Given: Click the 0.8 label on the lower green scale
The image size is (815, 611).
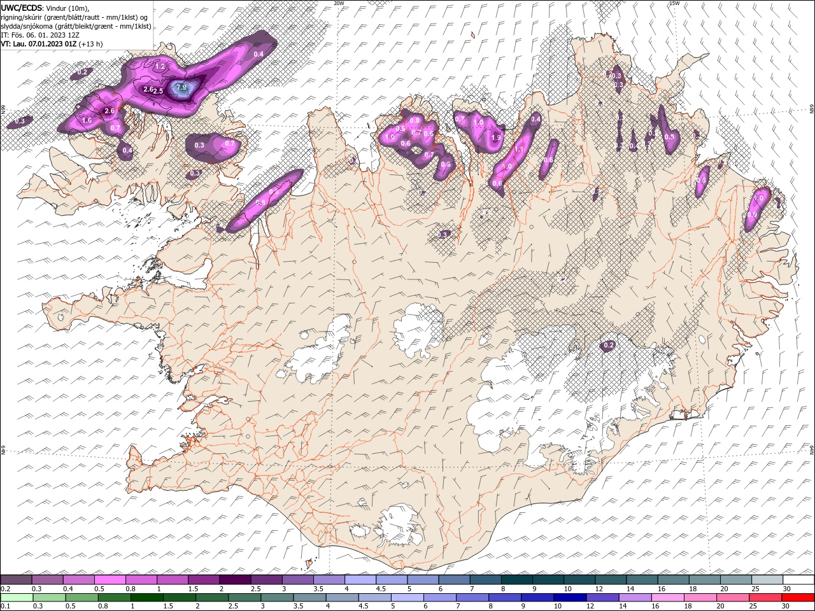Looking at the screenshot, I should (x=103, y=607).
